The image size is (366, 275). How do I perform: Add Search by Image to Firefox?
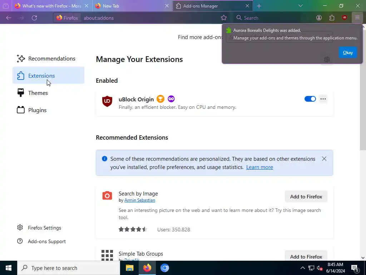(x=306, y=197)
